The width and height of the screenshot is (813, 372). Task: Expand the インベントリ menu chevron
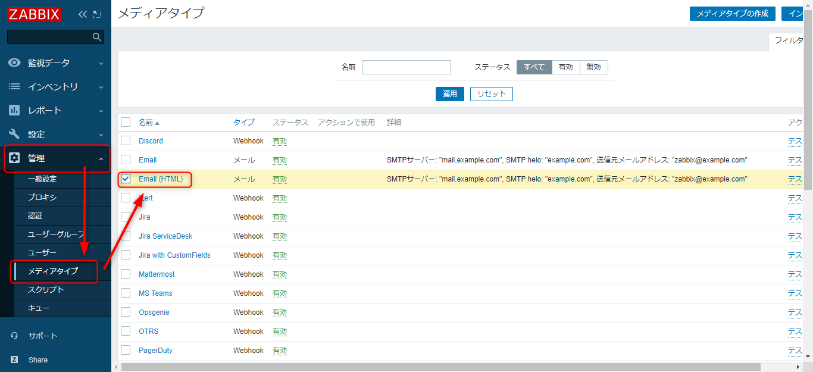(101, 87)
